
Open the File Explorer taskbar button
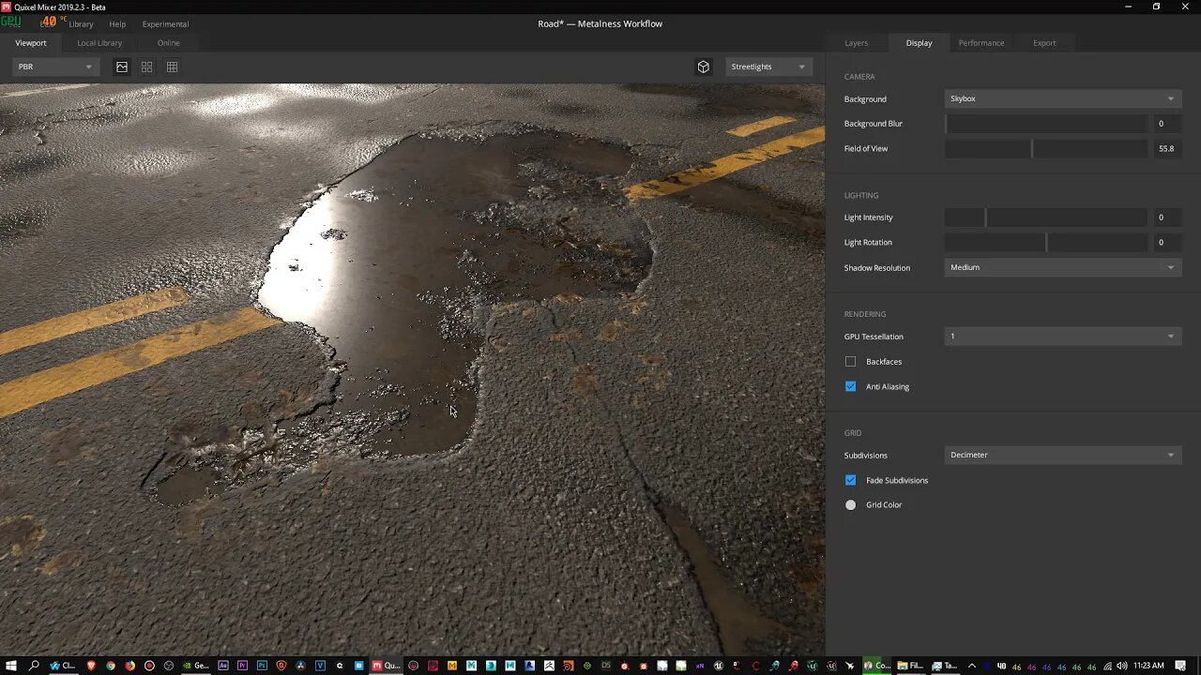click(x=910, y=666)
